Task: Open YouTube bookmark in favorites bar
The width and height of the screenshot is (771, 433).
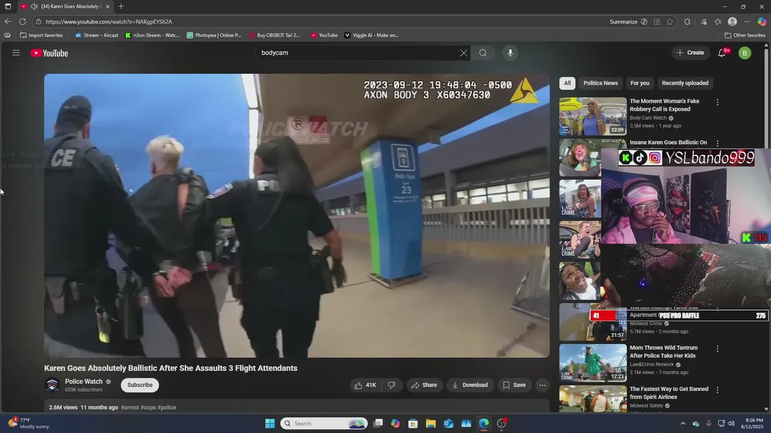Action: 324,35
